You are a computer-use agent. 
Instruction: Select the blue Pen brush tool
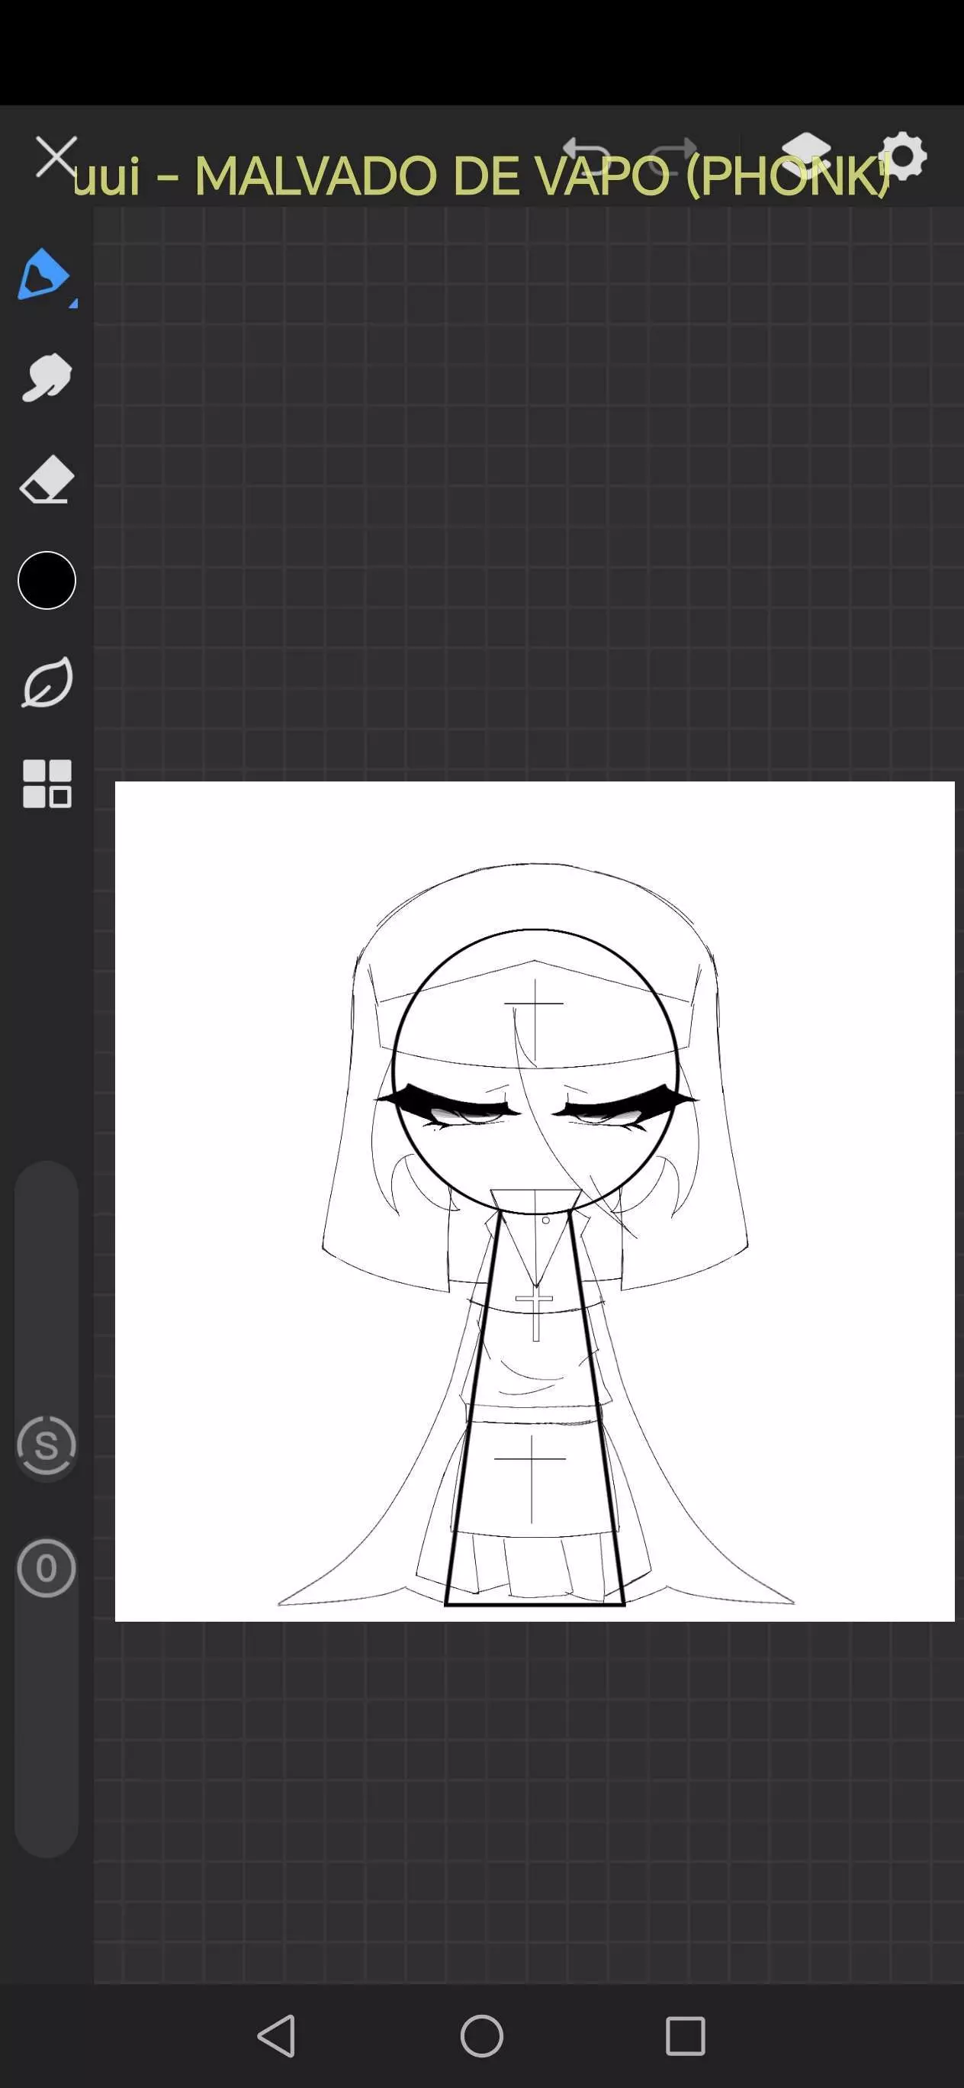pyautogui.click(x=43, y=275)
